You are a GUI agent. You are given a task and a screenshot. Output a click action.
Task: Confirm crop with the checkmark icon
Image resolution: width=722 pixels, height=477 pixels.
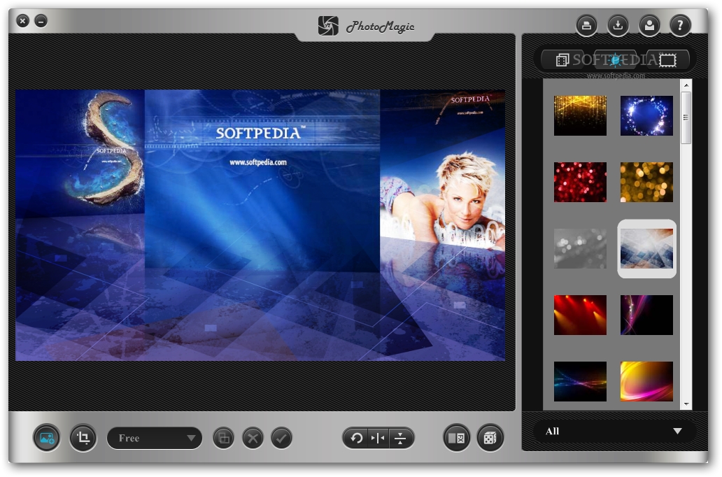pyautogui.click(x=282, y=439)
